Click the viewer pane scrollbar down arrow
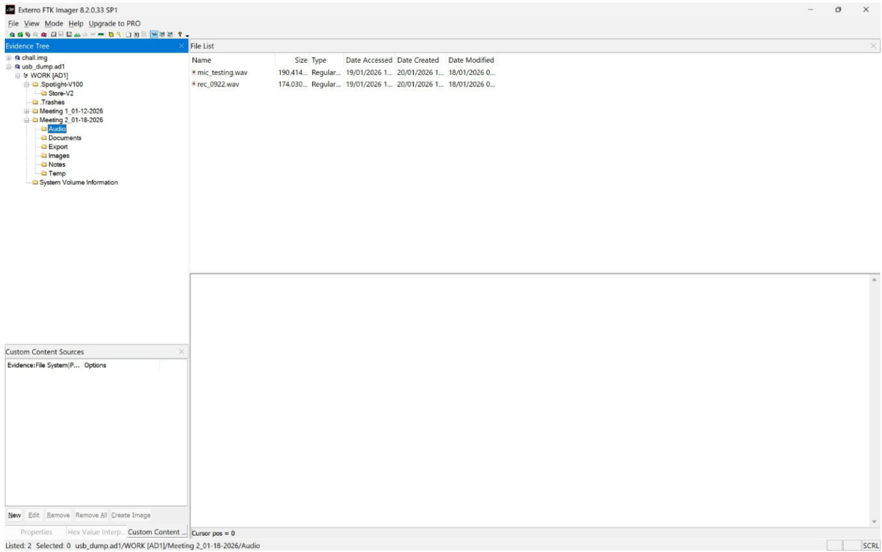 tap(875, 521)
